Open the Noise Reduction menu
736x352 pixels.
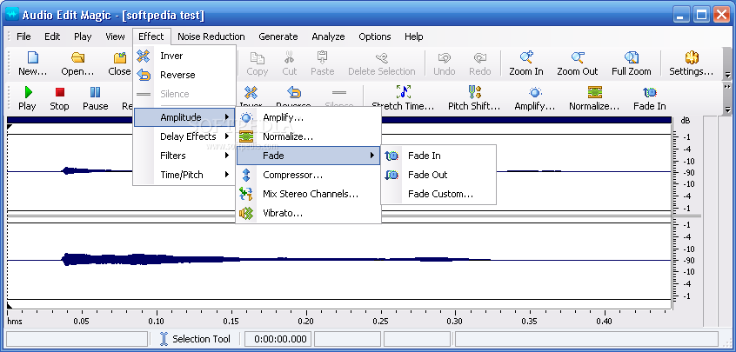click(211, 37)
